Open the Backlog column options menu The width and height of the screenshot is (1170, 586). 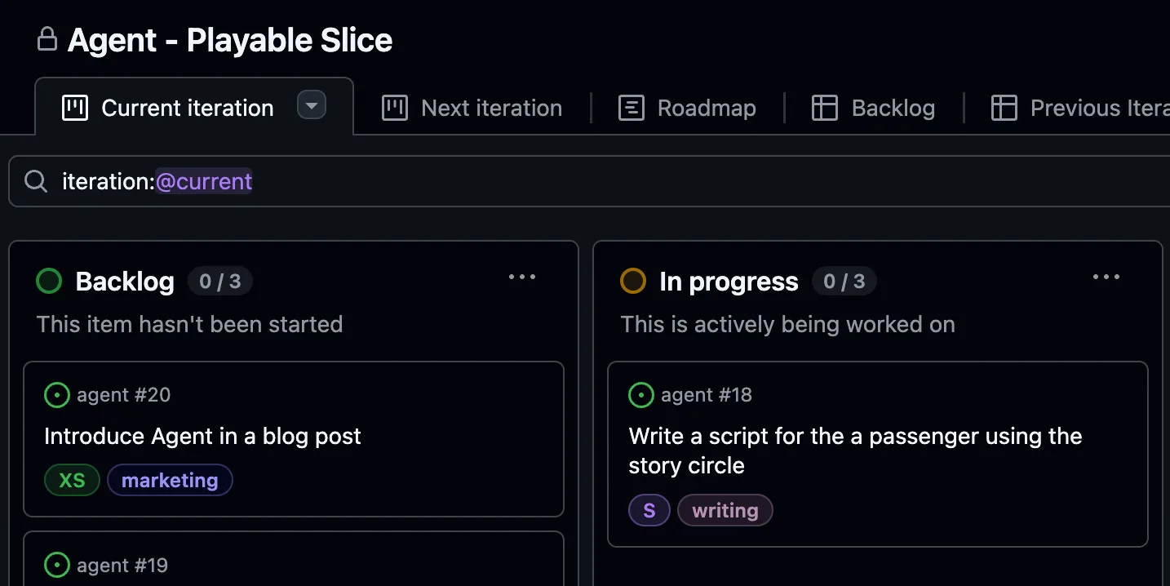point(522,277)
